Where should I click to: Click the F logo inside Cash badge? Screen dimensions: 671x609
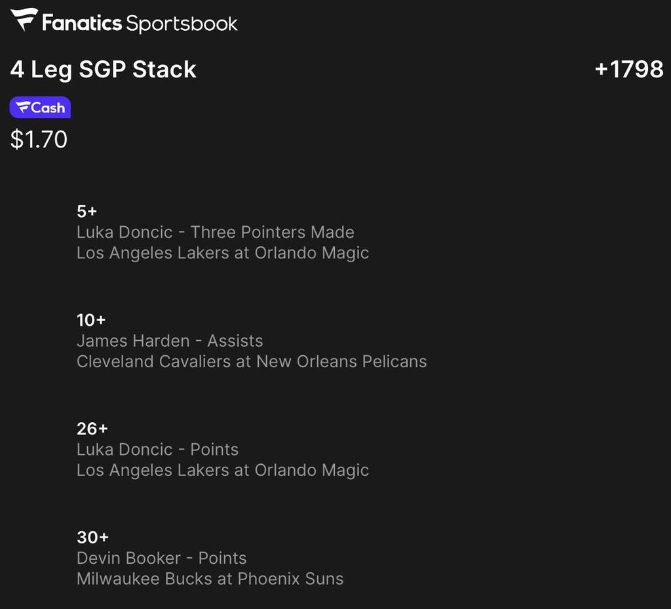coord(23,108)
